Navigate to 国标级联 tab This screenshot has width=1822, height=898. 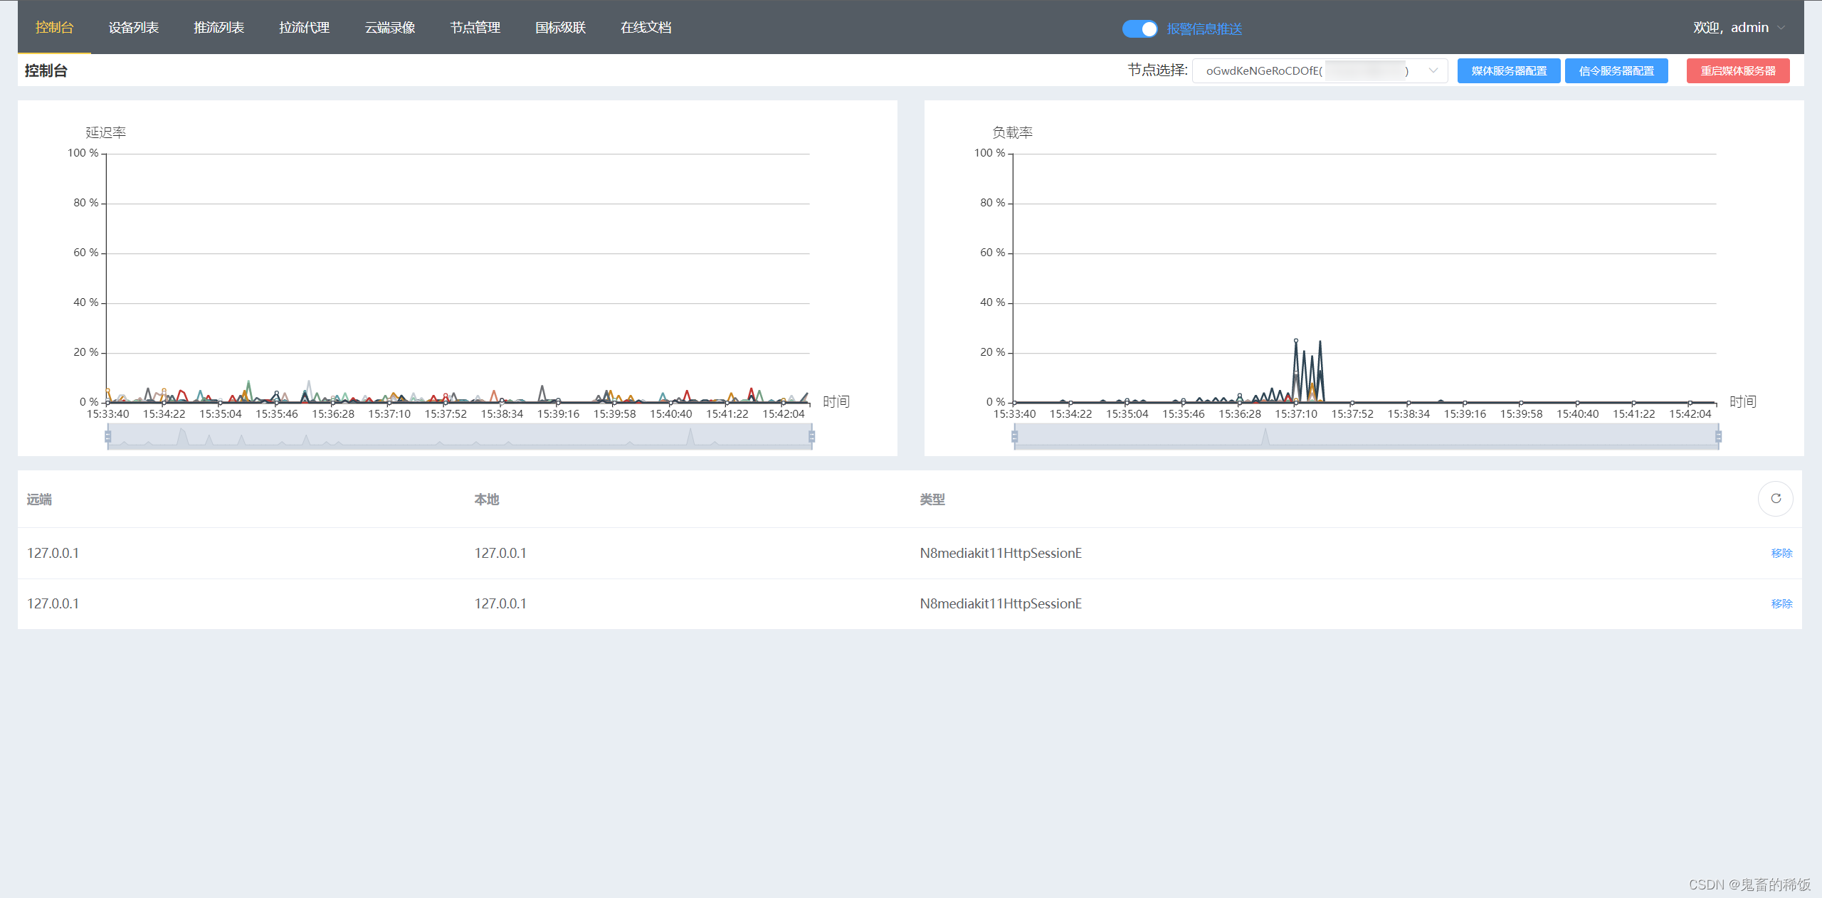click(x=561, y=27)
